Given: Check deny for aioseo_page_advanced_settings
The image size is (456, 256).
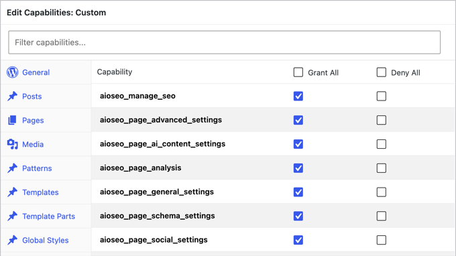Looking at the screenshot, I should [x=382, y=120].
